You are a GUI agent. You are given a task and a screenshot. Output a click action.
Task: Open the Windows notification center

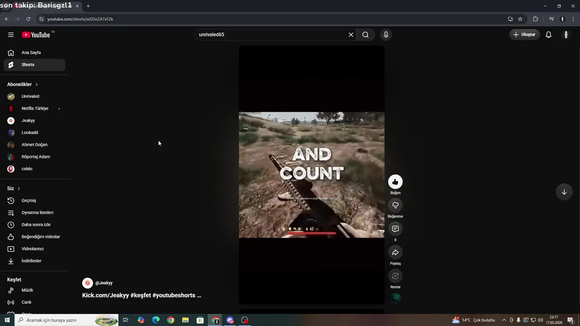570,320
